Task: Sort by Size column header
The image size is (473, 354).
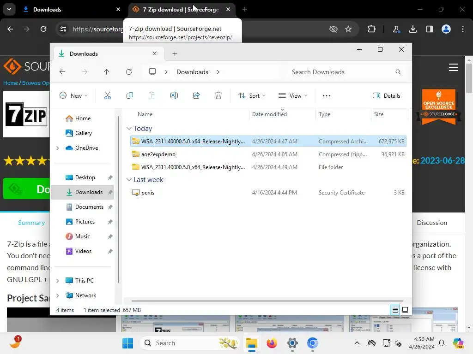Action: tap(389, 114)
